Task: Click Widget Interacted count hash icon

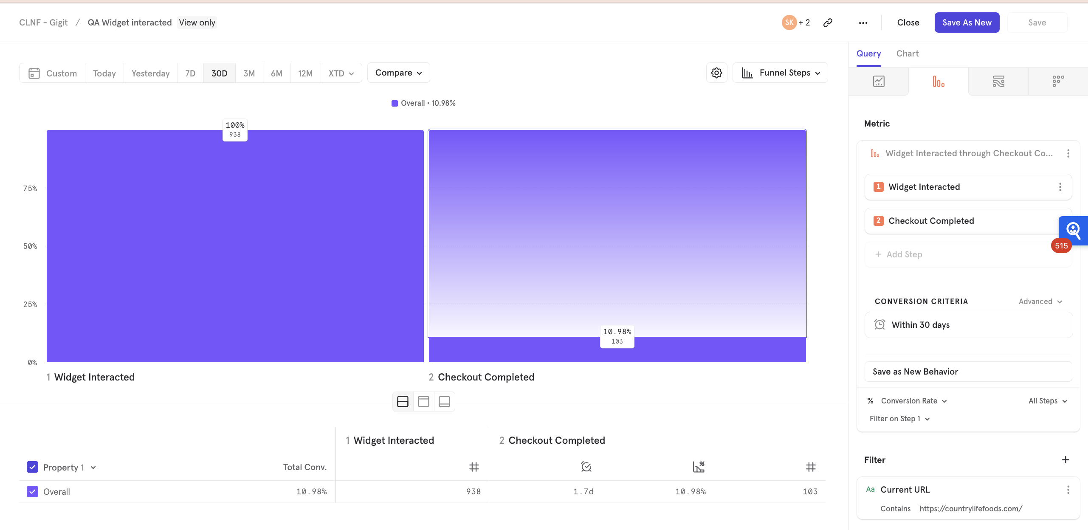Action: (474, 467)
